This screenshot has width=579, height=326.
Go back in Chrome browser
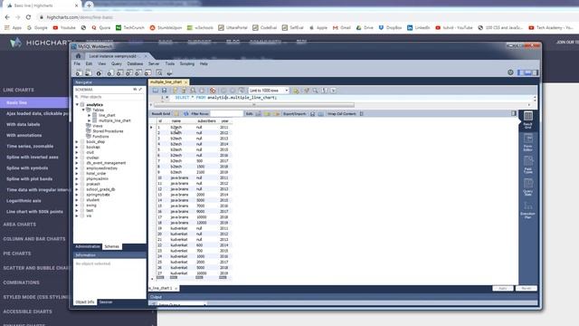coord(7,17)
